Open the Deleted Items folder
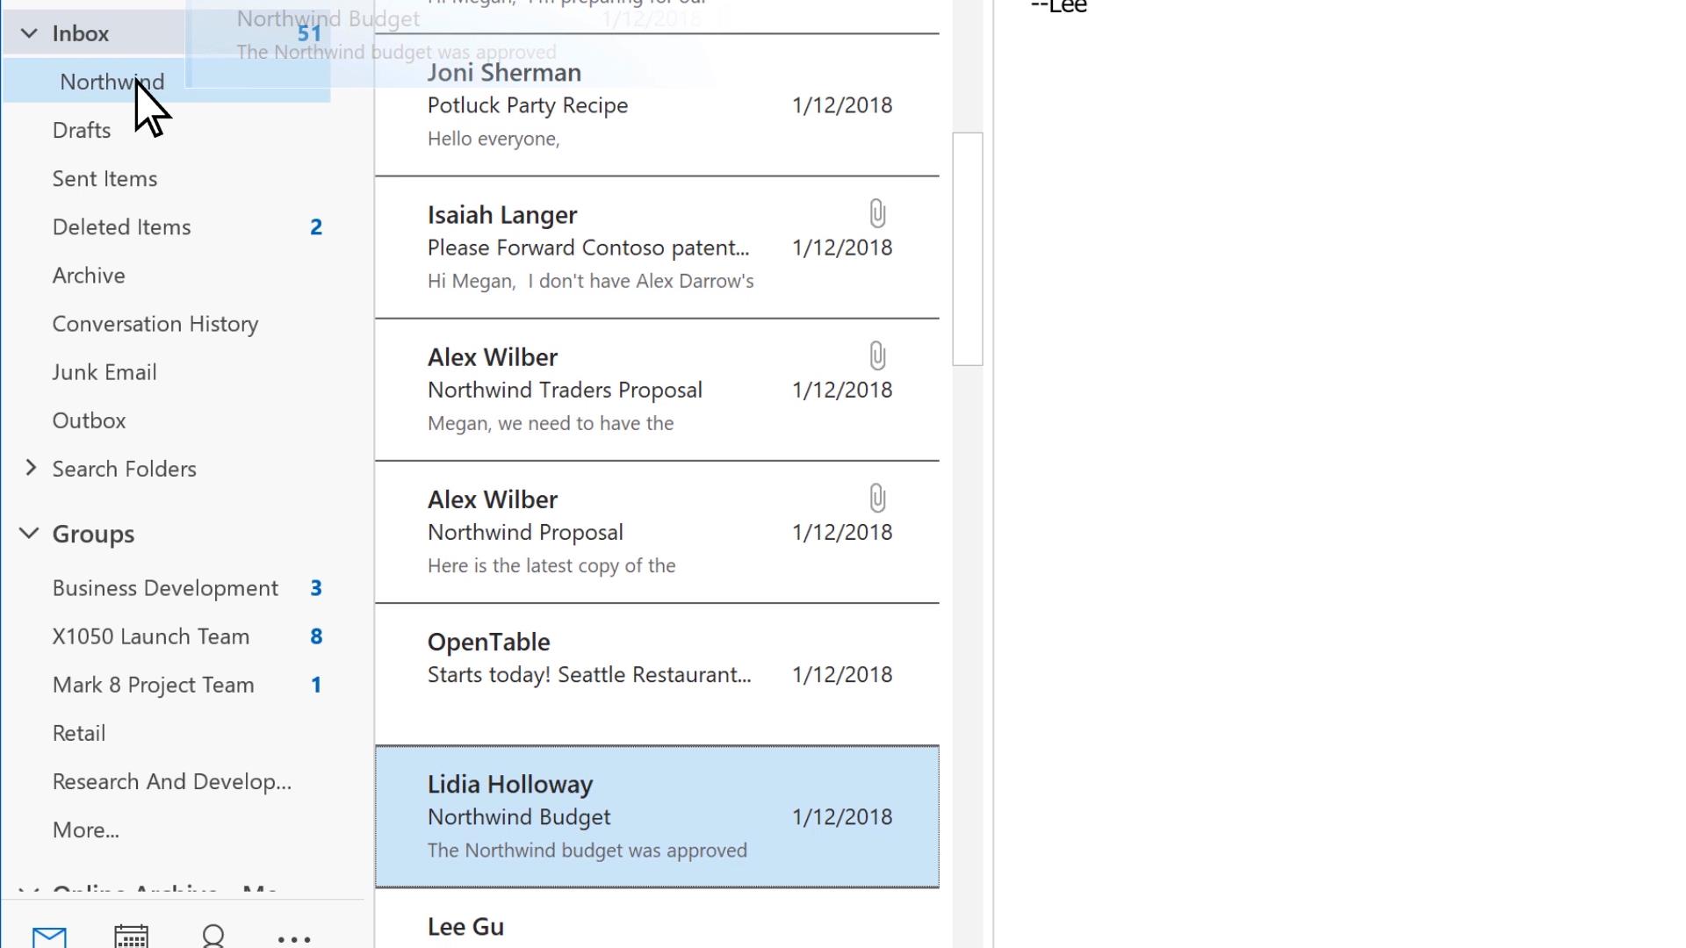This screenshot has height=948, width=1686. click(121, 226)
